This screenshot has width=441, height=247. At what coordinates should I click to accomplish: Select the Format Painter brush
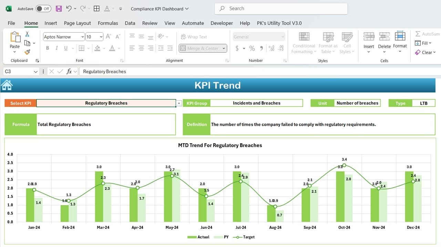point(27,52)
